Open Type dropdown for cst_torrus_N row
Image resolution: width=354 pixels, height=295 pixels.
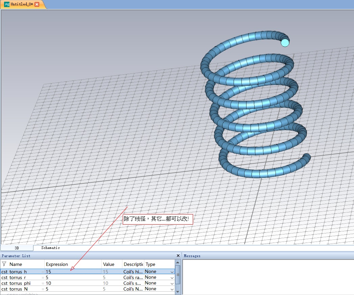click(172, 289)
